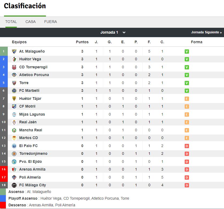Switch to the FUERA tab
The height and width of the screenshot is (209, 224).
point(51,22)
